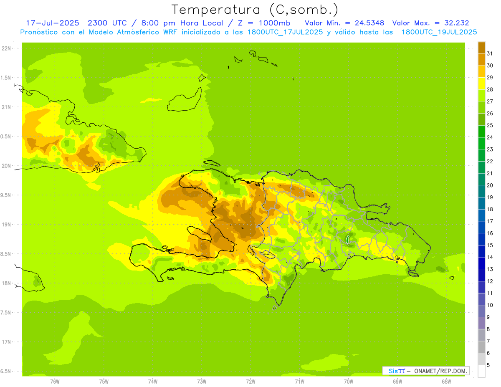Click the "7.5N" latitude axis label
The height and width of the screenshot is (387, 501).
[5, 313]
